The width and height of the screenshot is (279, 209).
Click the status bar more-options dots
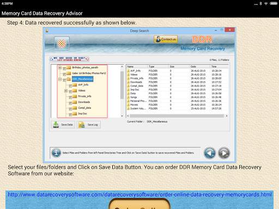click(256, 4)
